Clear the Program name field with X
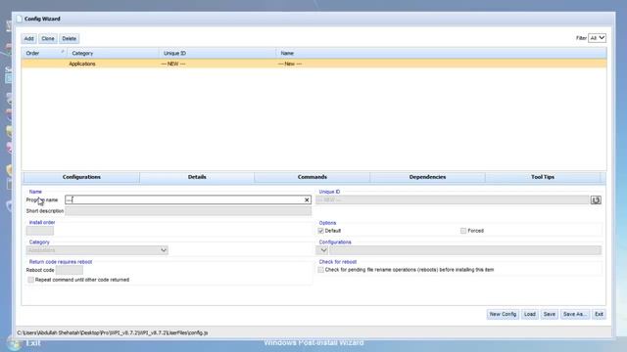The height and width of the screenshot is (352, 627). tap(307, 199)
